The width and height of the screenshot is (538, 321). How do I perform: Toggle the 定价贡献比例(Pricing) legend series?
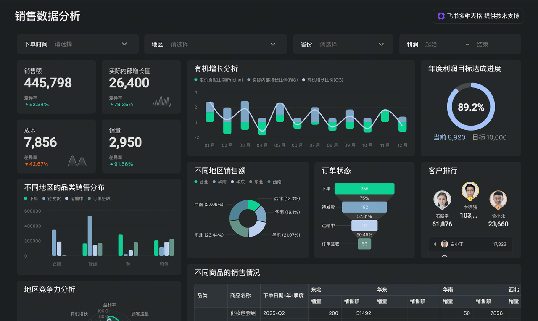219,80
